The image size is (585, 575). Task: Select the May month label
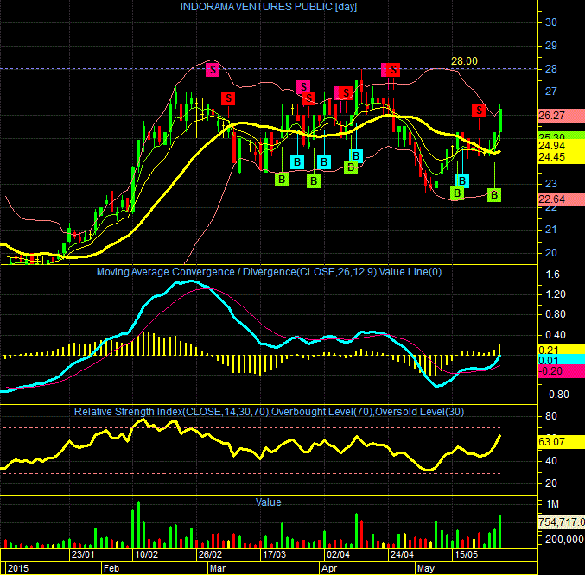click(x=426, y=568)
